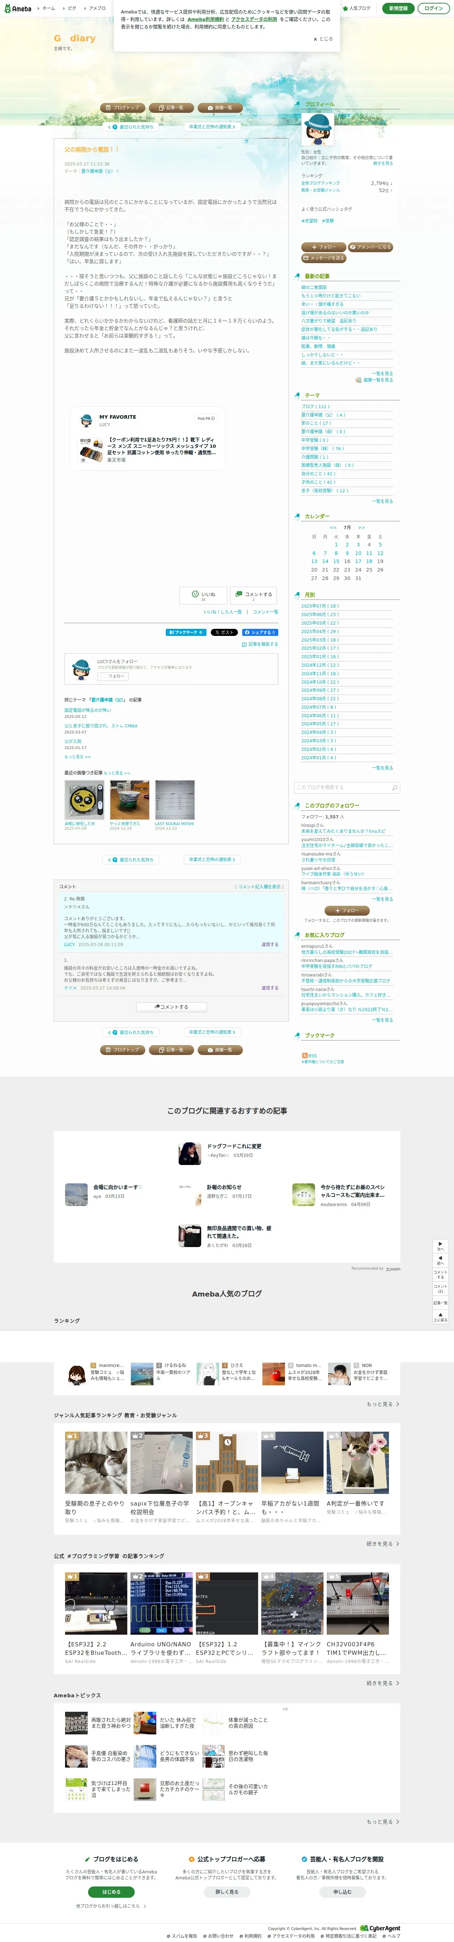Click 詳しく見る under 公式トップブロガーへ応募
Image resolution: width=454 pixels, height=1942 pixels.
[227, 1891]
